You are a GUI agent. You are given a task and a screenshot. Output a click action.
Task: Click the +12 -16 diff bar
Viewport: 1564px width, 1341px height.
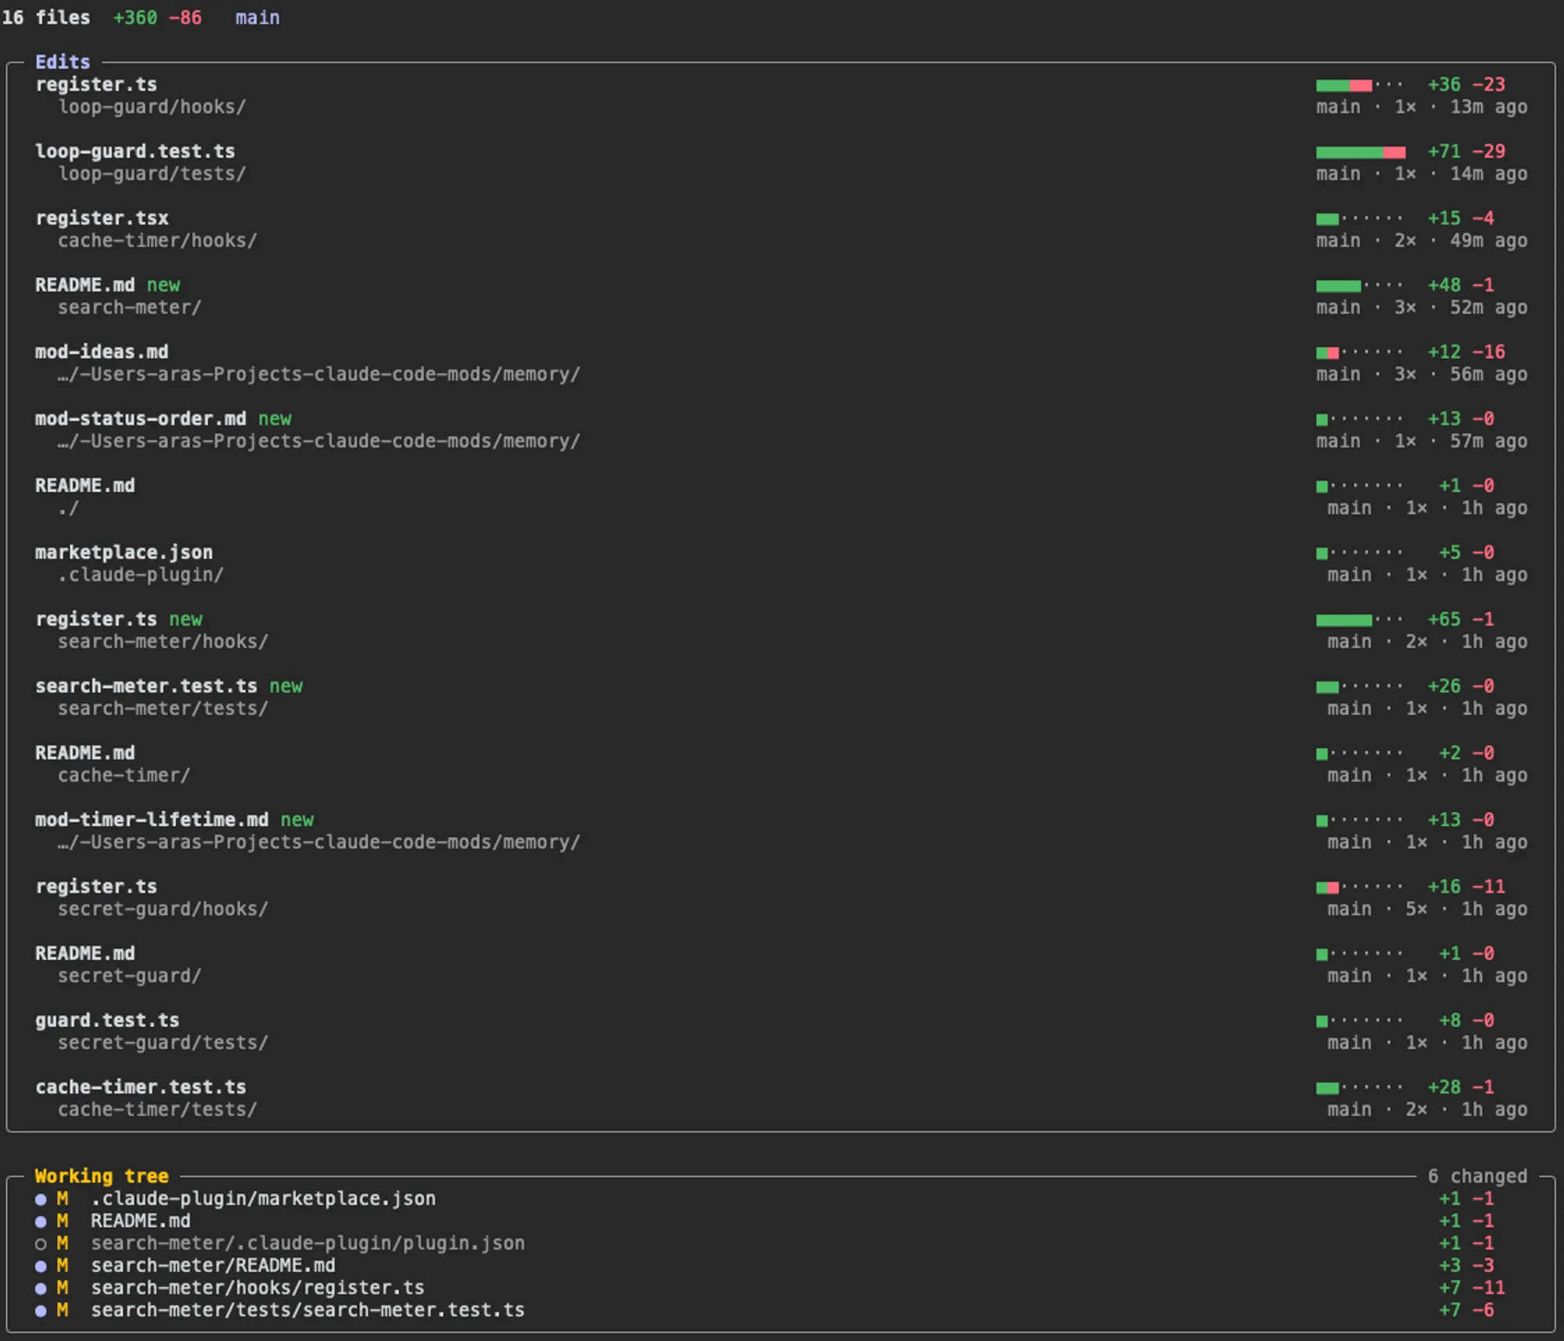pos(1361,353)
